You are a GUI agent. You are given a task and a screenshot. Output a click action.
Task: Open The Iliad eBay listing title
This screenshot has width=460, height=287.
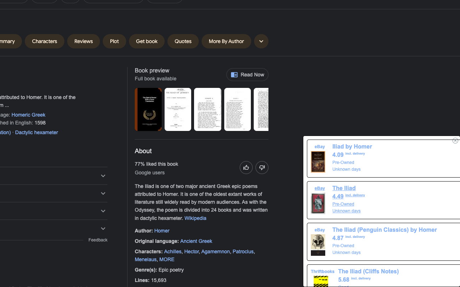pos(344,188)
